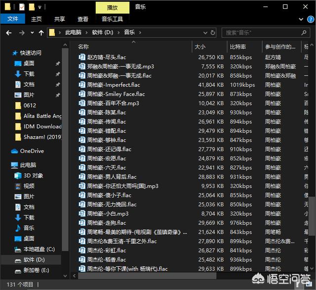Open the 查看 ribbon tab

pos(83,19)
